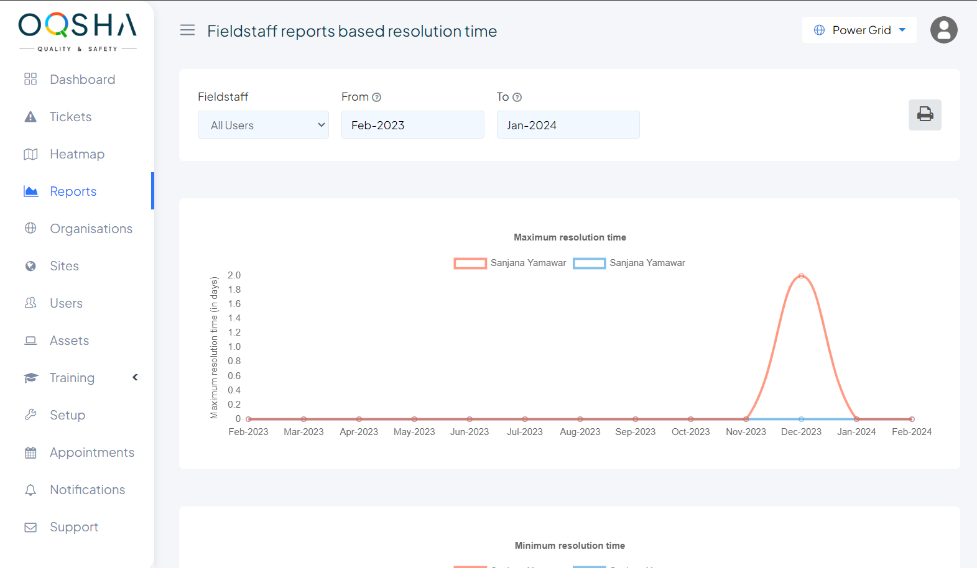Click the print report icon

click(x=925, y=115)
